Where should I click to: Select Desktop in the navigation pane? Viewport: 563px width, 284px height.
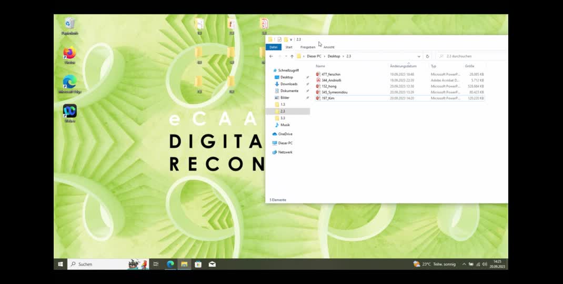[x=287, y=77]
